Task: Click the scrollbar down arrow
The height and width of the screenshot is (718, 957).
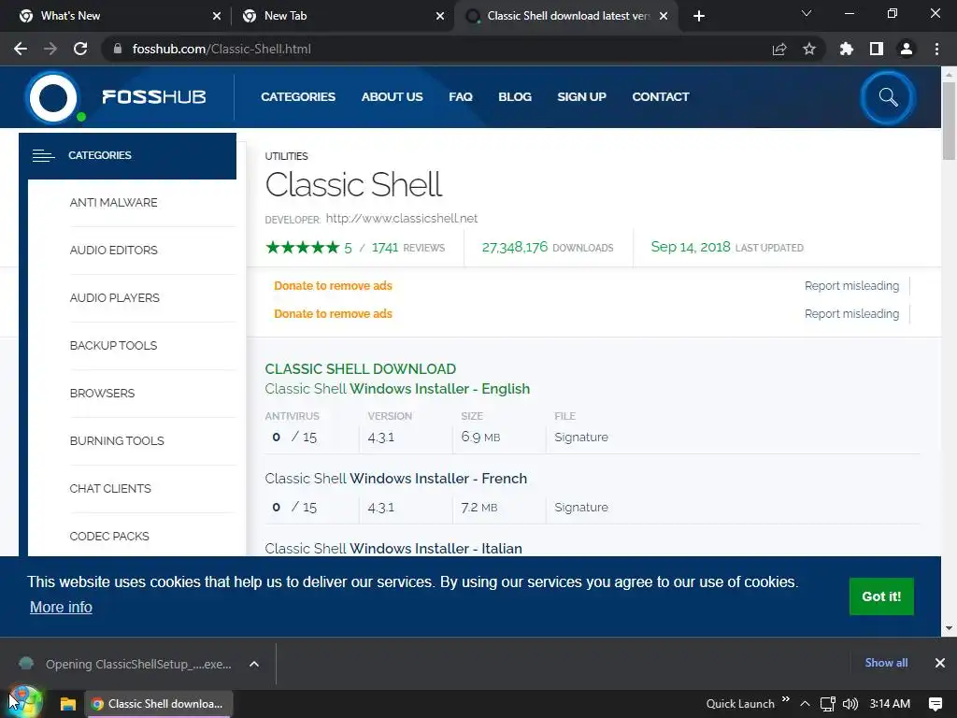Action: click(949, 627)
